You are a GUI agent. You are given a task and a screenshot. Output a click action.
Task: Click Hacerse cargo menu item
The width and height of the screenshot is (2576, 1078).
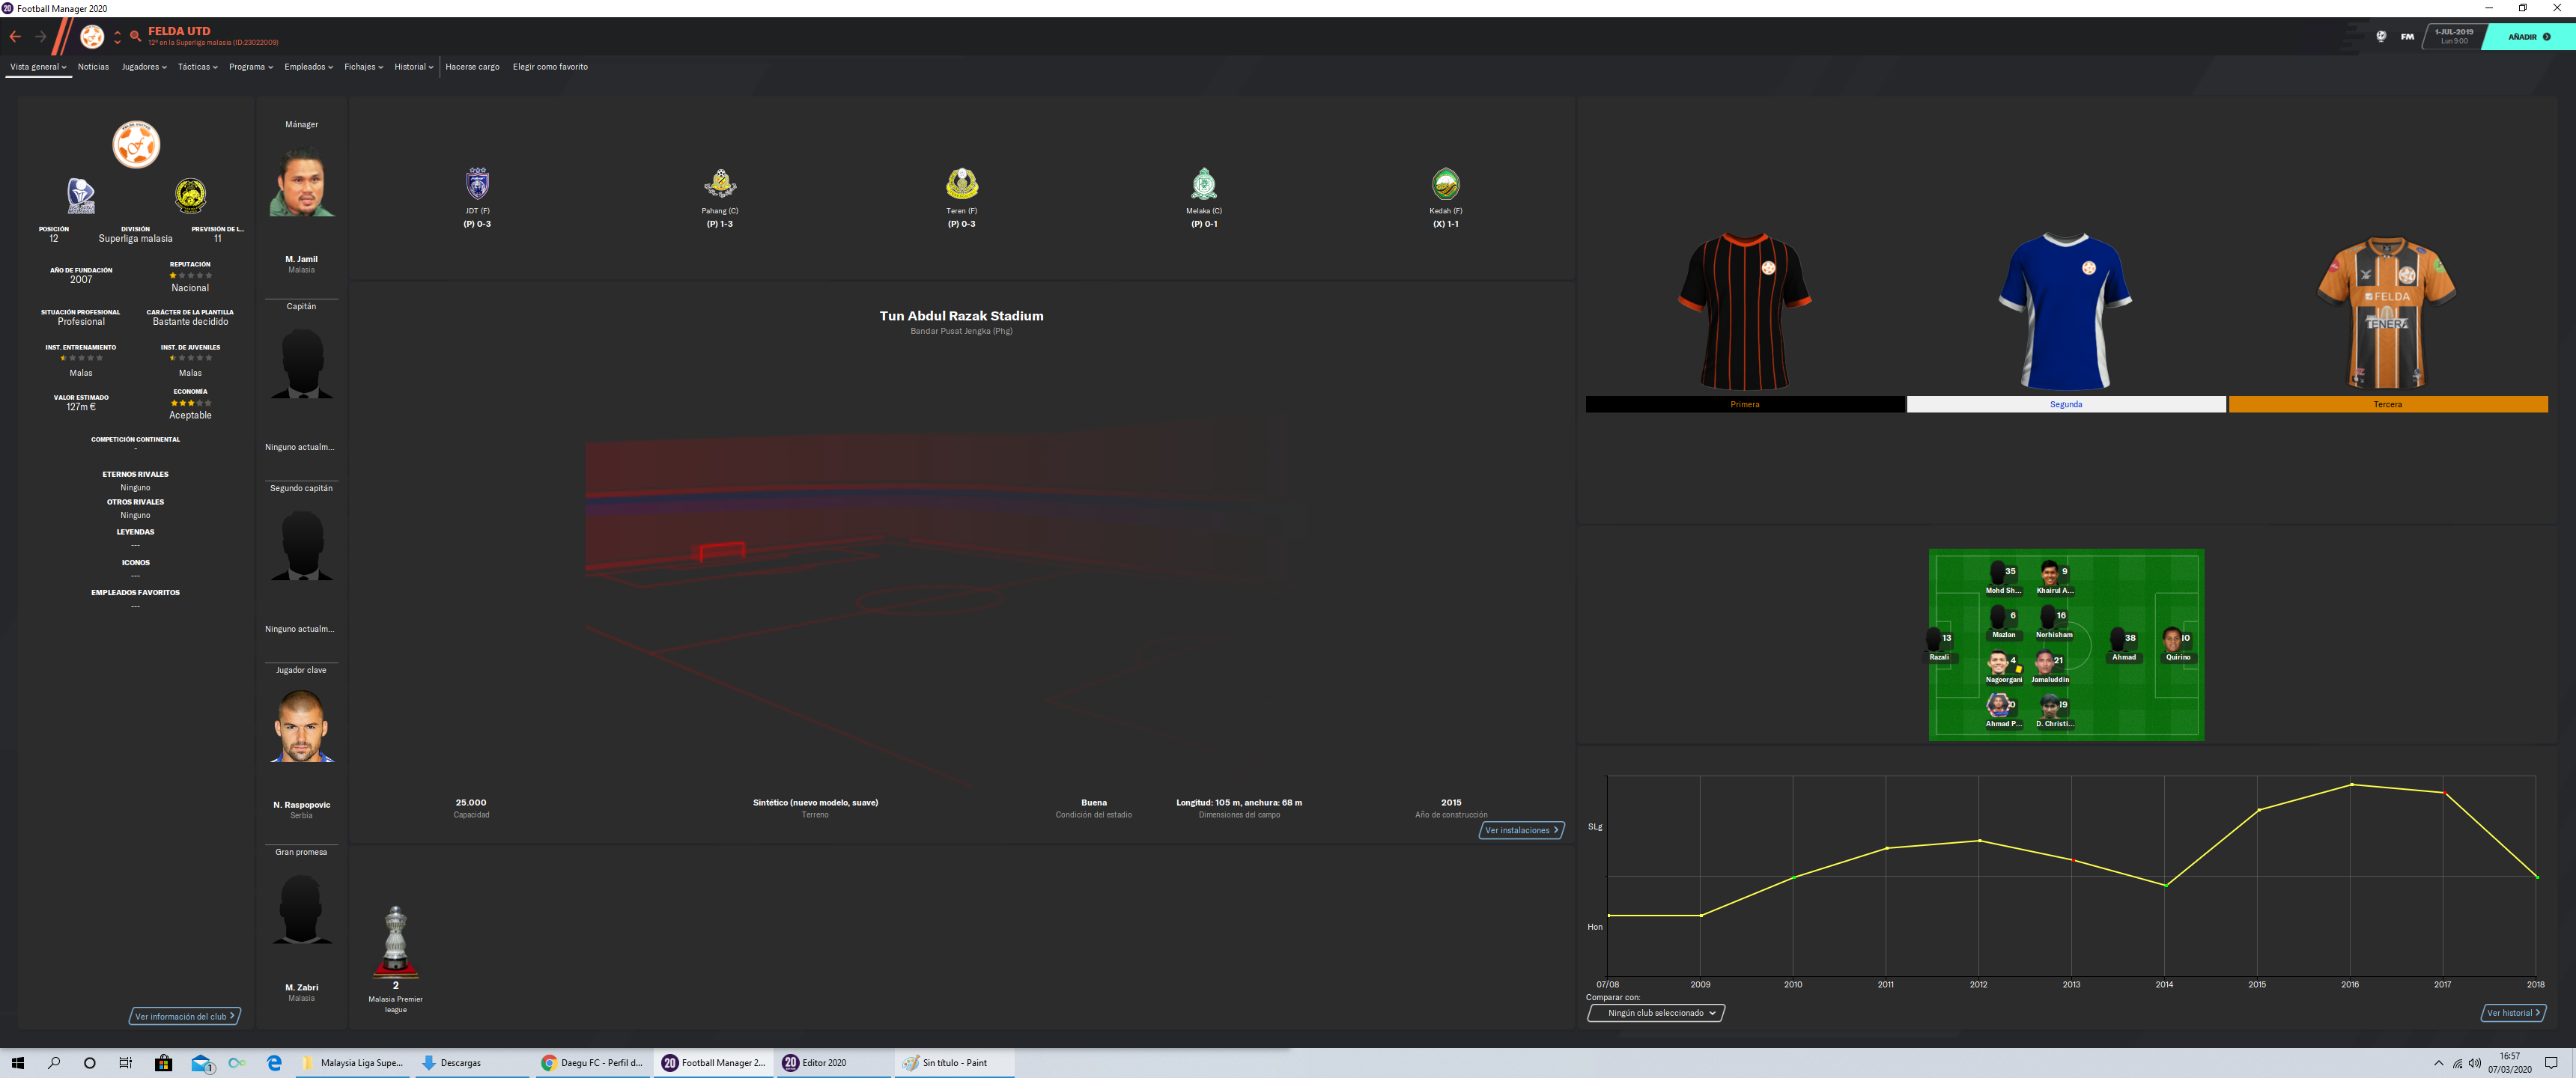[472, 67]
